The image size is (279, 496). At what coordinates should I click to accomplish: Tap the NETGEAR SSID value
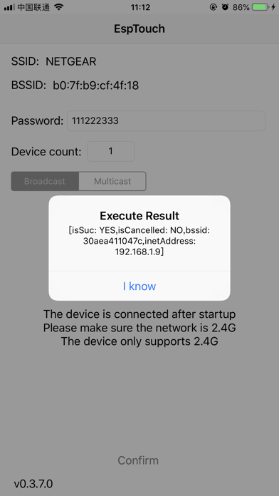coord(70,61)
